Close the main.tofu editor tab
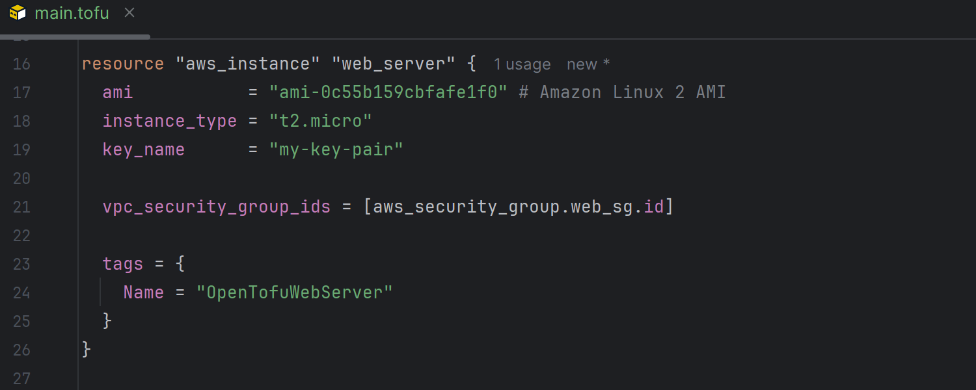 click(x=129, y=12)
